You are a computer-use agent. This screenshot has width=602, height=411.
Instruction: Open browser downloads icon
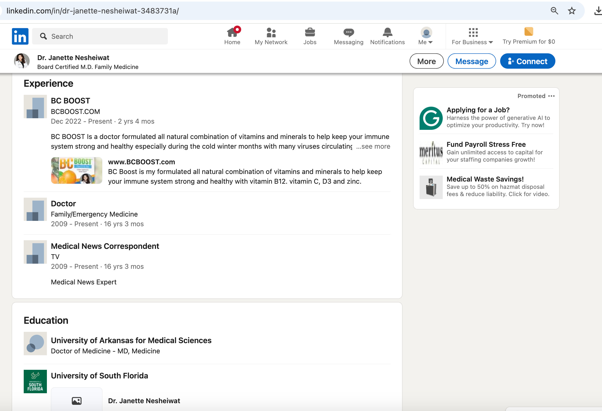coord(598,11)
